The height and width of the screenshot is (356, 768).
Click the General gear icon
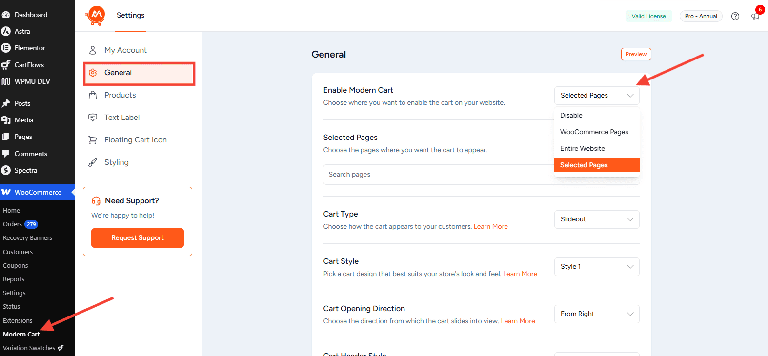(93, 73)
